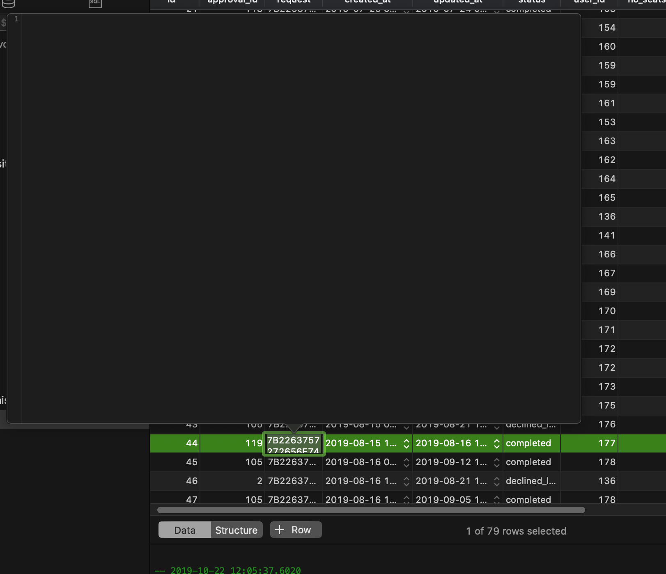Open the SQL query editor icon

pyautogui.click(x=95, y=3)
